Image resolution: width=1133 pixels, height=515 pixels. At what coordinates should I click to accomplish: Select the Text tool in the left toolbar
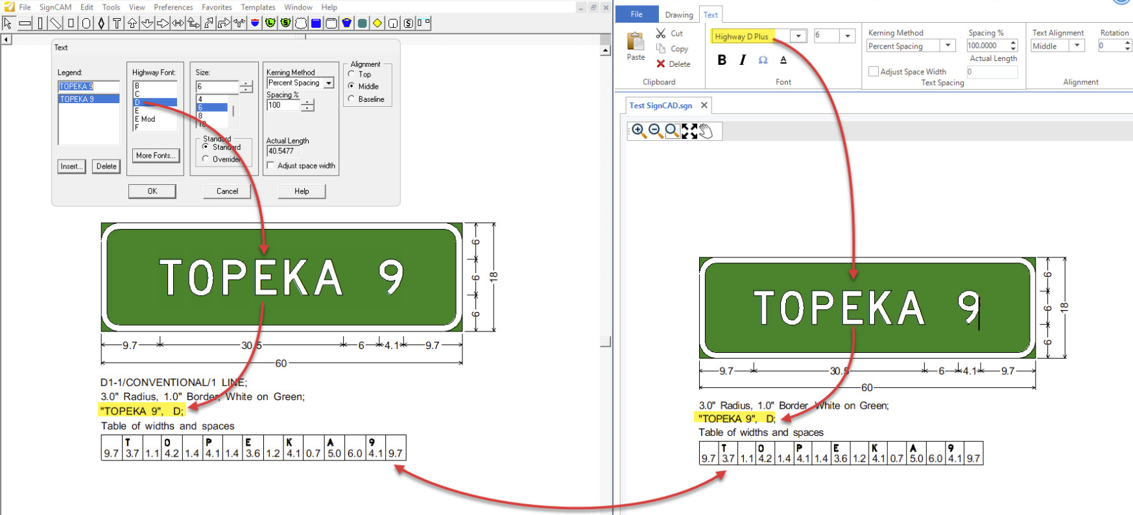click(x=117, y=23)
